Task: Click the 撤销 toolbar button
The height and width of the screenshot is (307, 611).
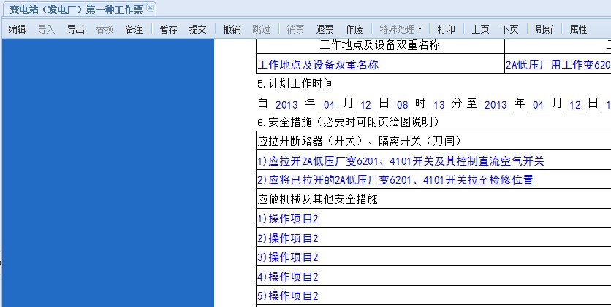Action: click(x=232, y=29)
